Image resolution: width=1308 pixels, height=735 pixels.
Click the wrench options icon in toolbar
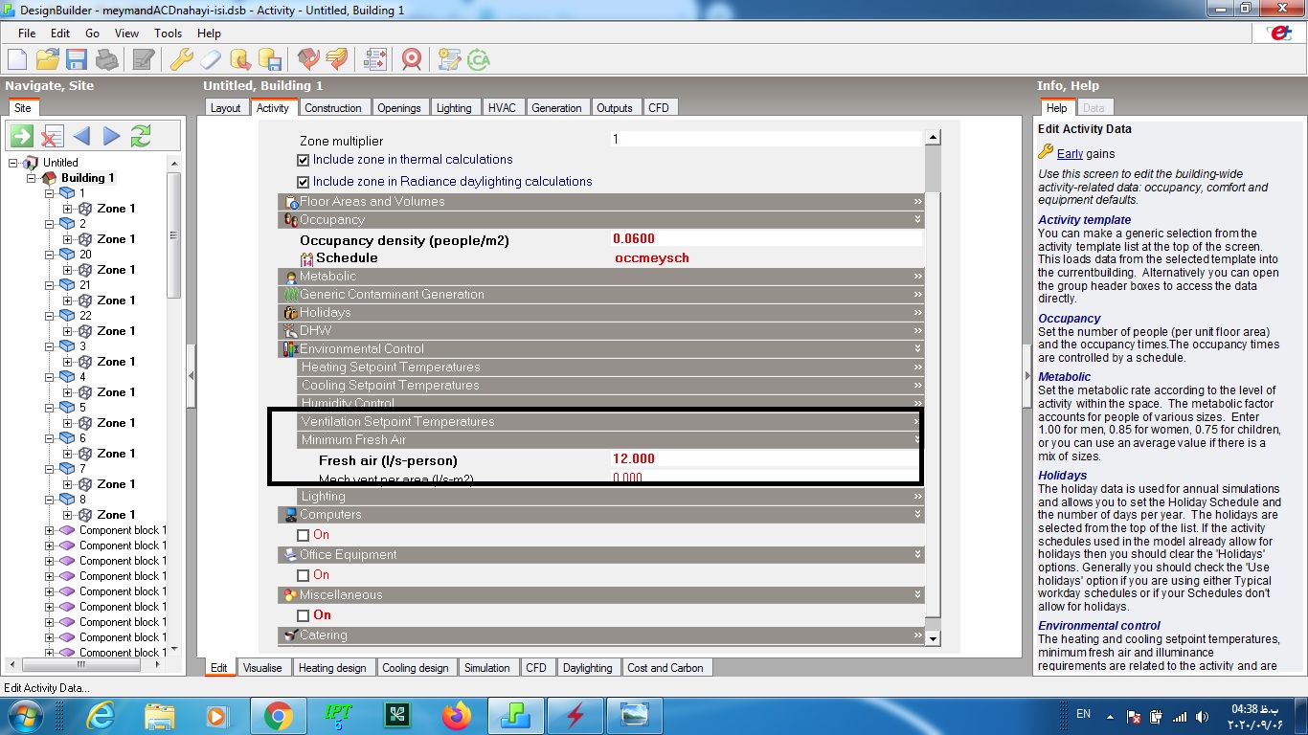(x=181, y=59)
